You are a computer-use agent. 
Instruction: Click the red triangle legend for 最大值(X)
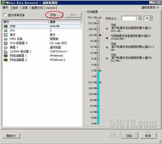point(107,28)
